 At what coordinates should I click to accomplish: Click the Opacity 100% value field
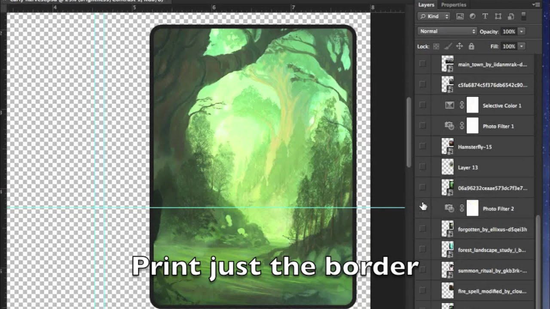[509, 31]
